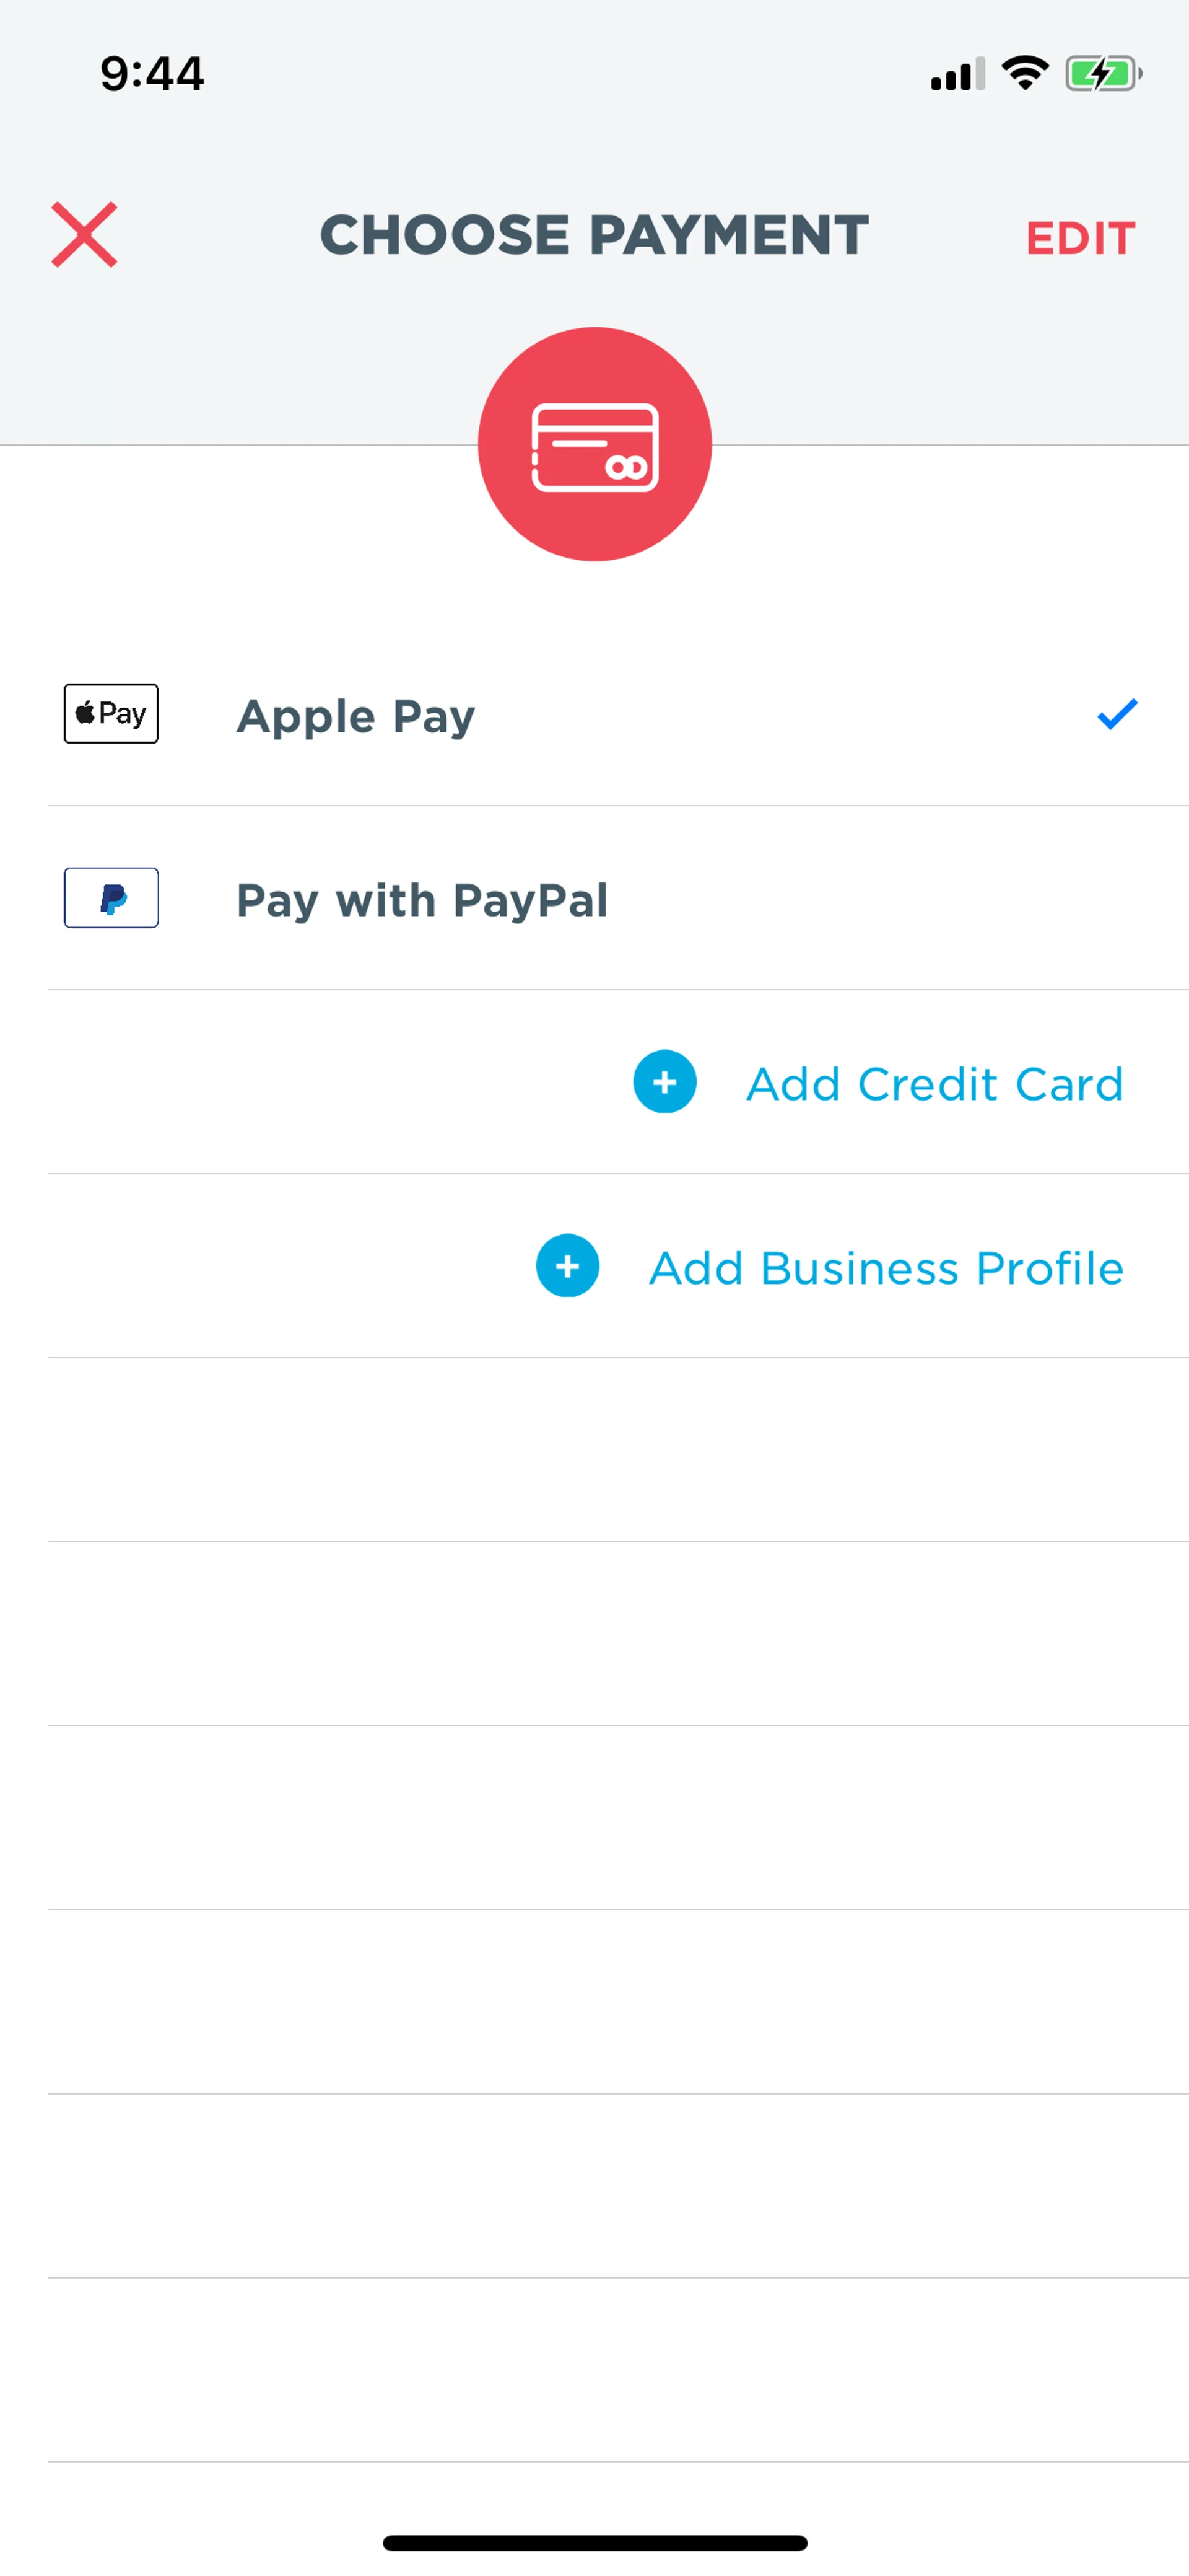This screenshot has height=2576, width=1189.
Task: Click the PayPal logo icon
Action: click(x=111, y=898)
